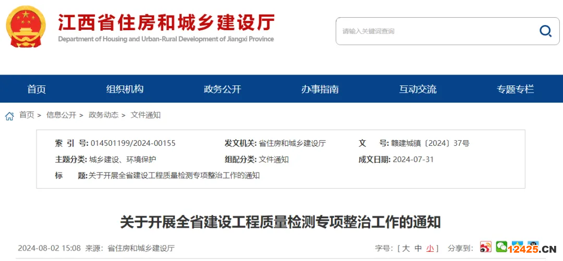Open the 组织机构 navigation menu
Viewport: 563px width, 261px height.
(125, 89)
